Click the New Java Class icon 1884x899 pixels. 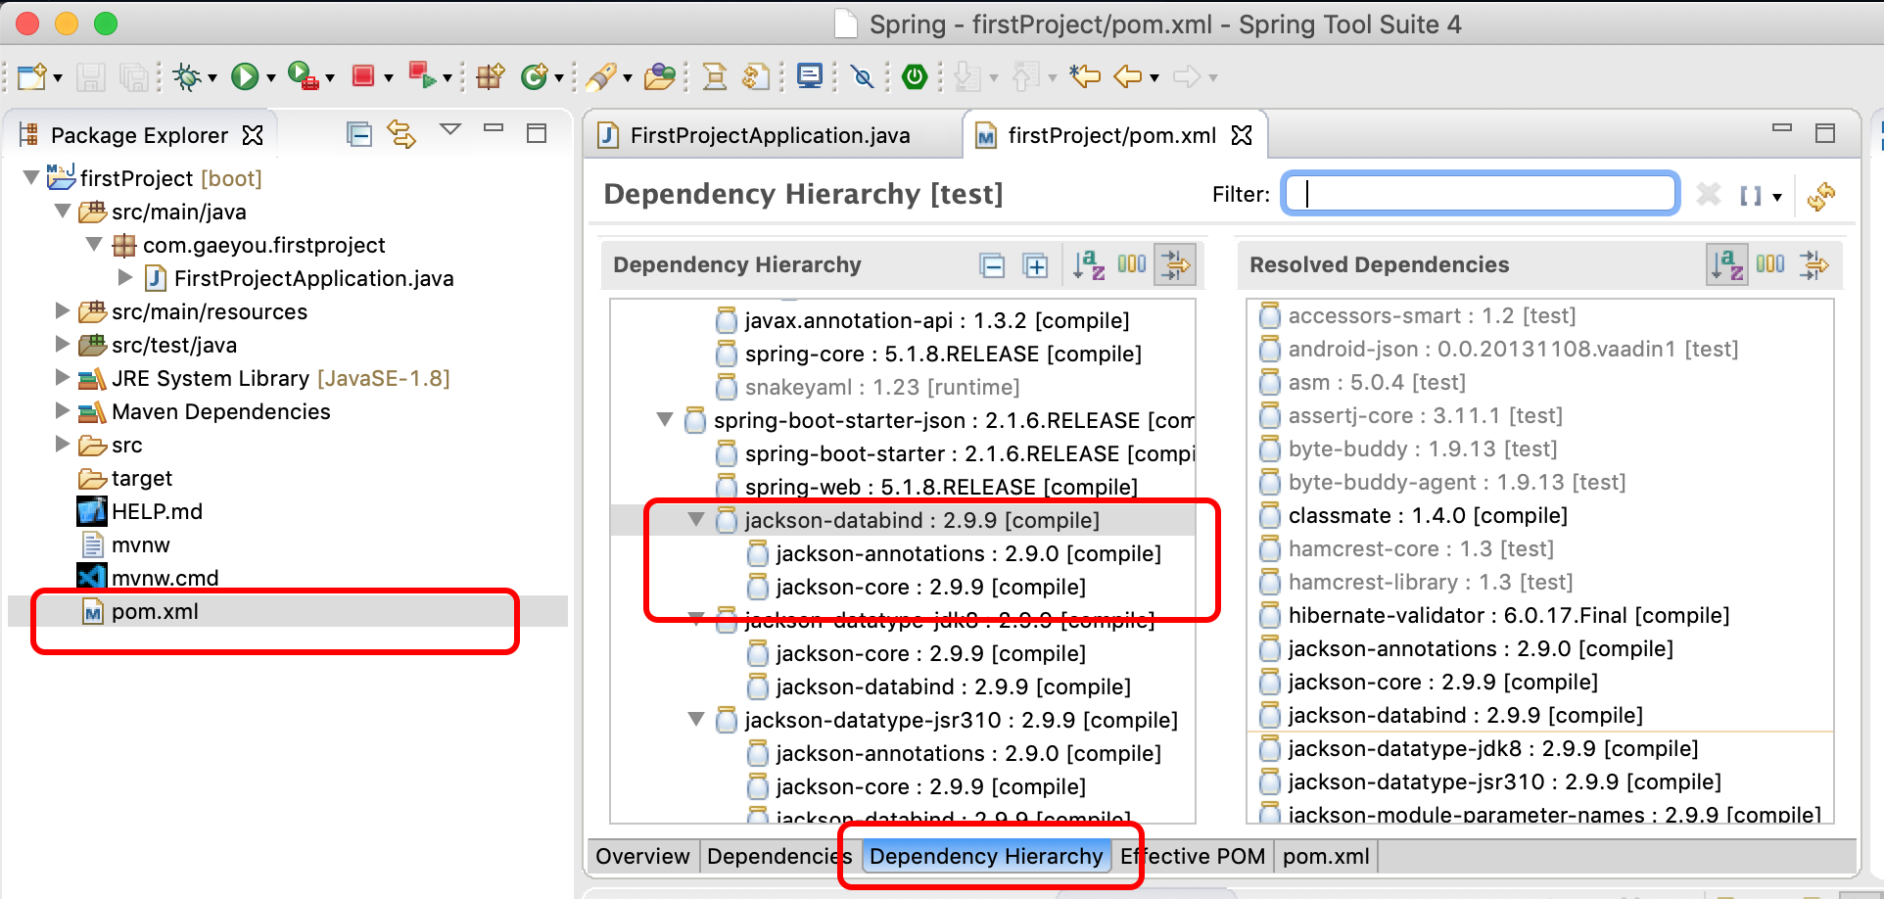pyautogui.click(x=535, y=76)
